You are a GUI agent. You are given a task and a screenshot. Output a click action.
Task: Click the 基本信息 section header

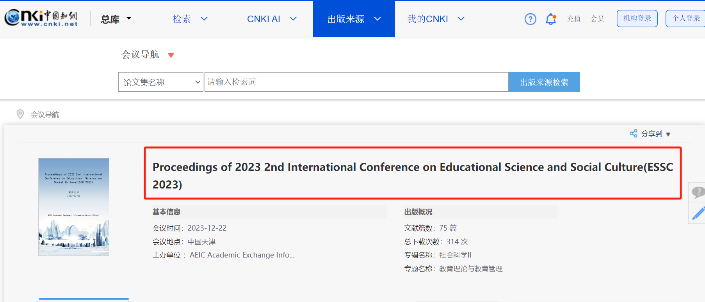coord(166,212)
